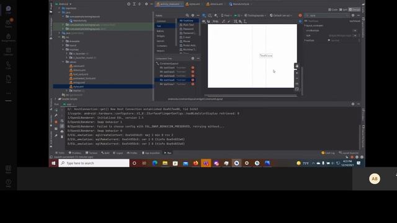Click the select-opened-file target icon in Project panel
The height and width of the screenshot is (223, 397).
pos(128,4)
